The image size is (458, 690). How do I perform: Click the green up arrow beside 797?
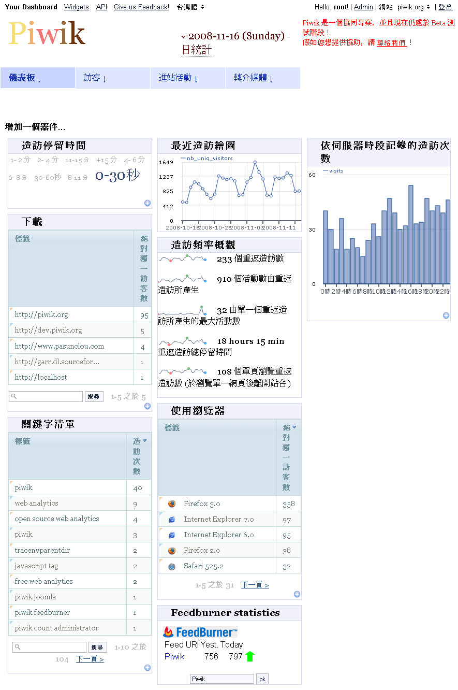click(250, 656)
